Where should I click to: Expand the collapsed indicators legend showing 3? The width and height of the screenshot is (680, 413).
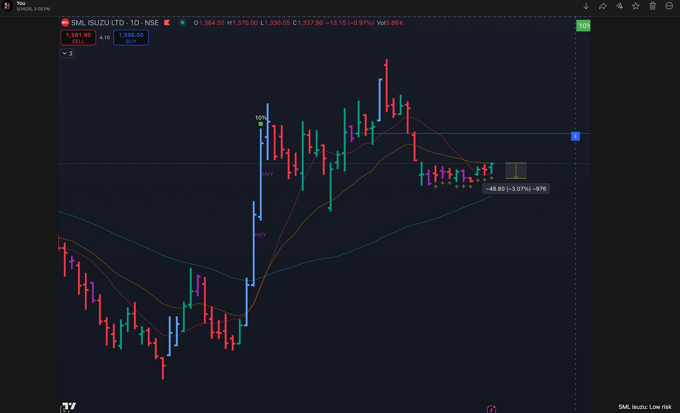point(67,53)
